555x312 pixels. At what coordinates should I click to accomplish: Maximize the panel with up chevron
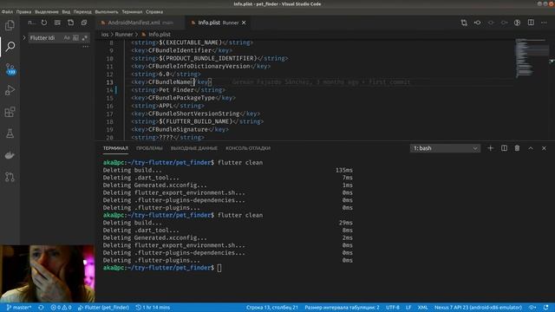[x=531, y=148]
